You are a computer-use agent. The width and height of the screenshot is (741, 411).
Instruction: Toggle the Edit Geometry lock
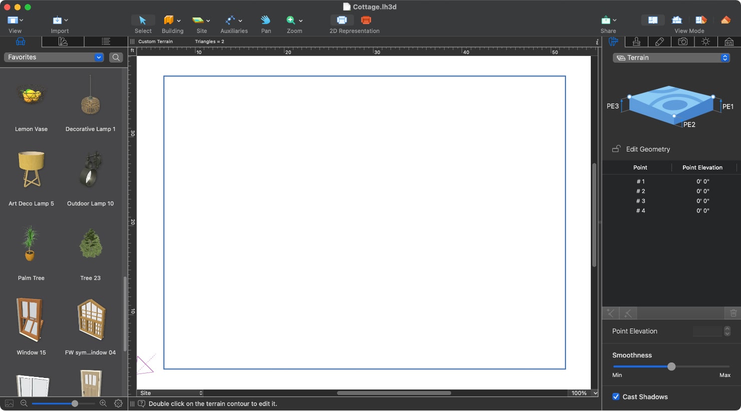coord(616,149)
